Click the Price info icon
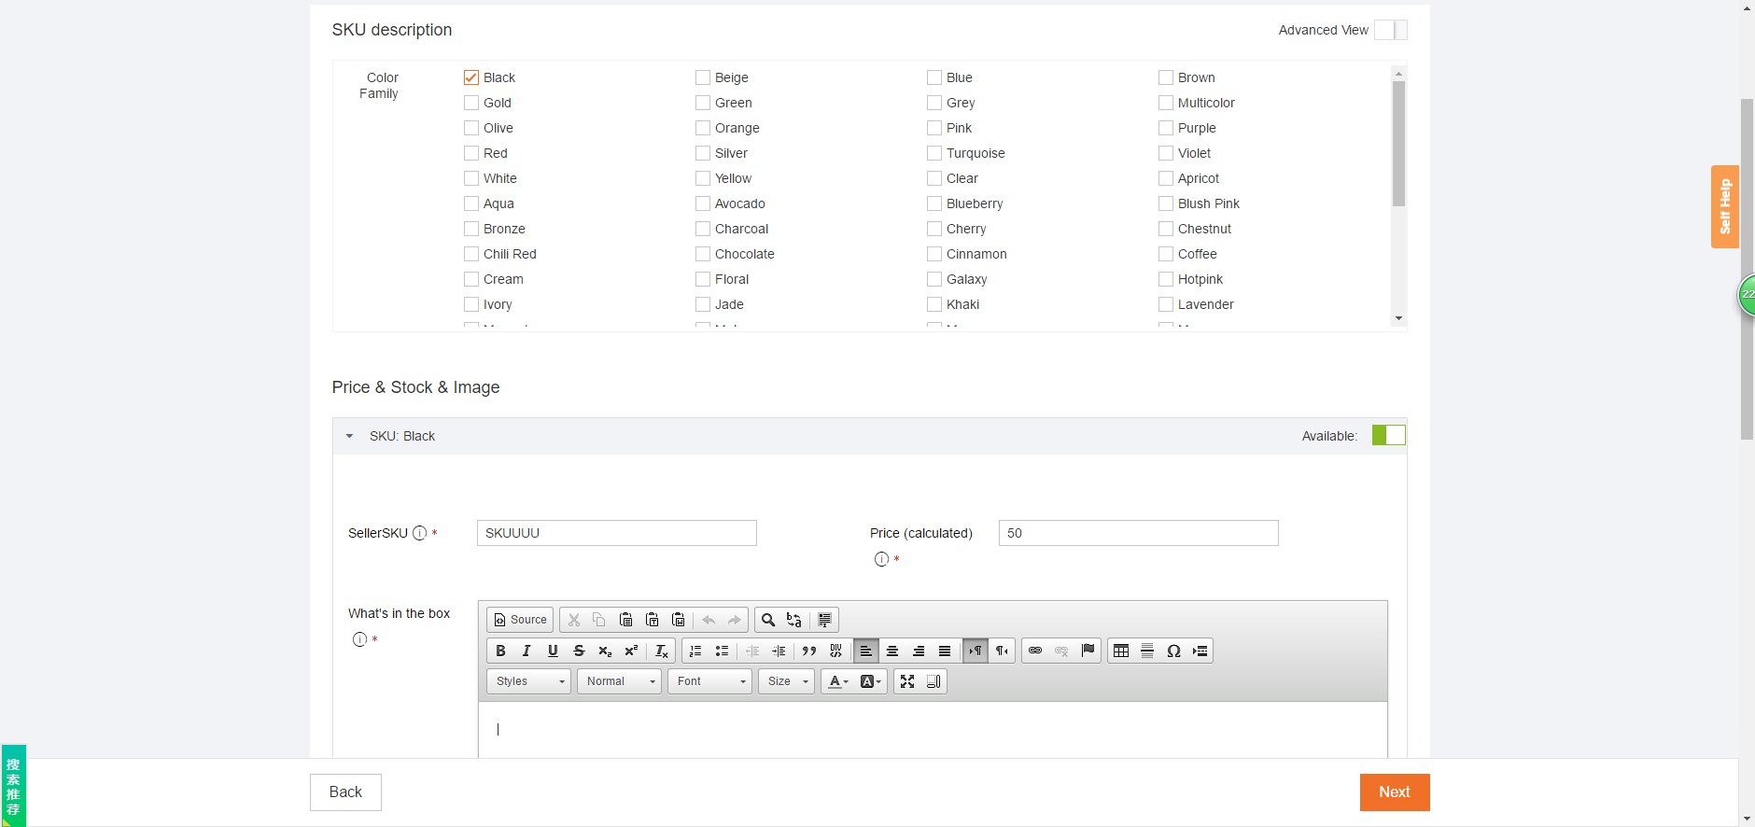 tap(881, 559)
